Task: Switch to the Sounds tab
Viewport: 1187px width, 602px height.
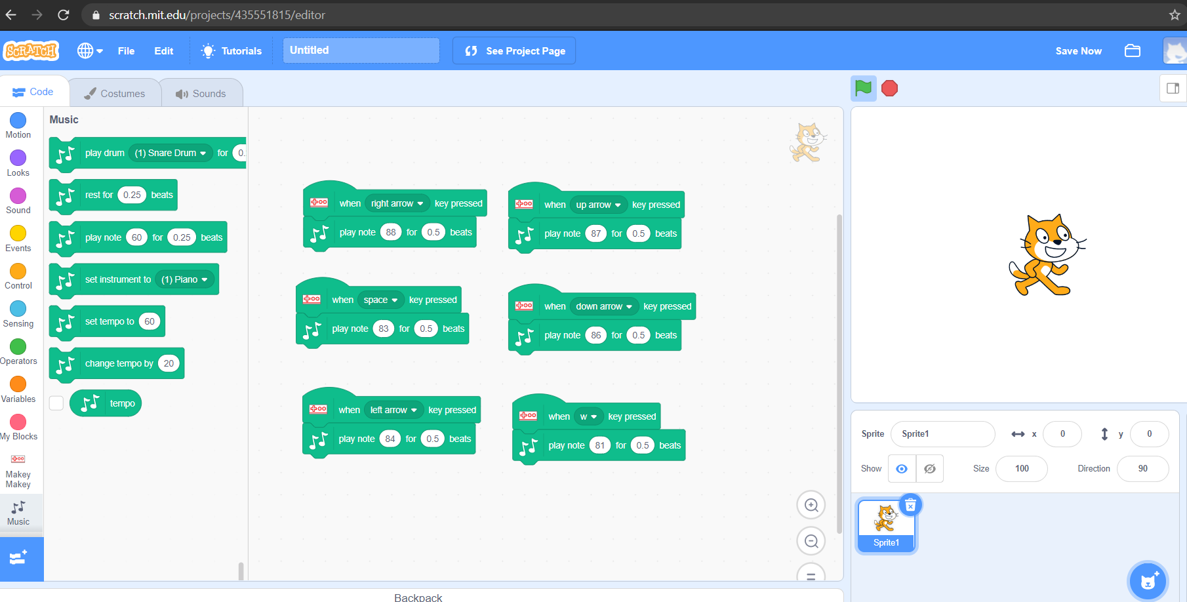Action: click(x=201, y=93)
